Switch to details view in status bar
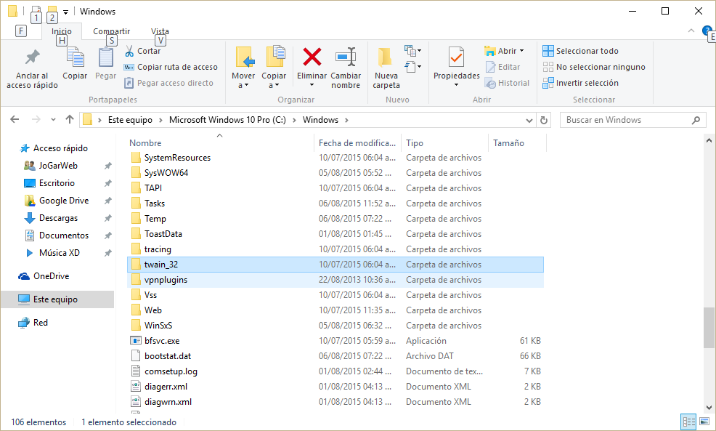The image size is (716, 431). click(688, 422)
